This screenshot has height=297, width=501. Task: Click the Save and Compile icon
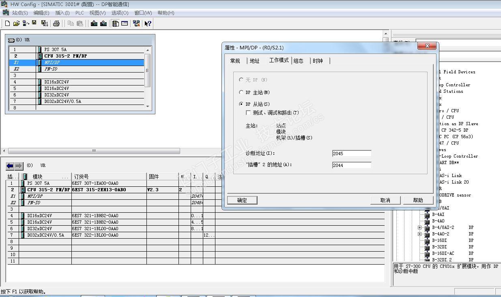pos(44,24)
